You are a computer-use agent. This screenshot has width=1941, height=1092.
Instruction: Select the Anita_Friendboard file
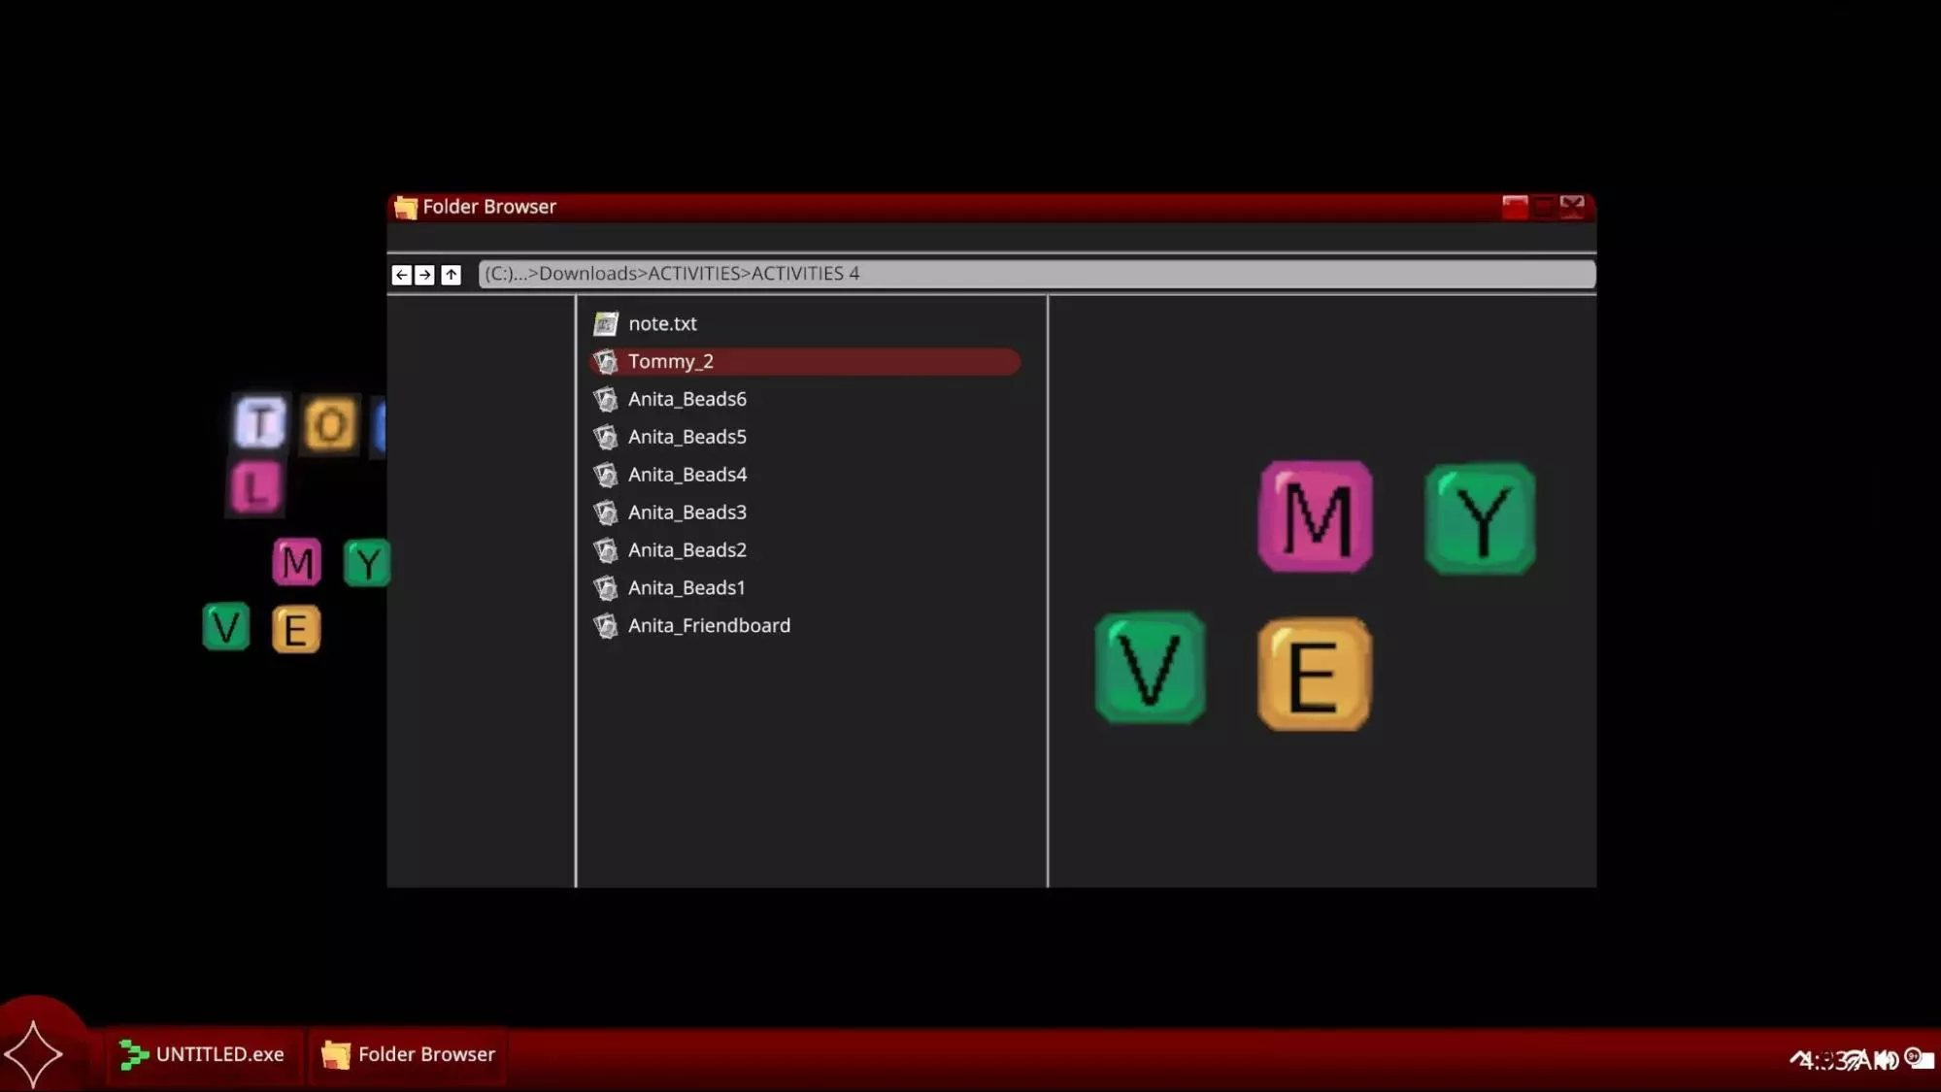point(708,626)
